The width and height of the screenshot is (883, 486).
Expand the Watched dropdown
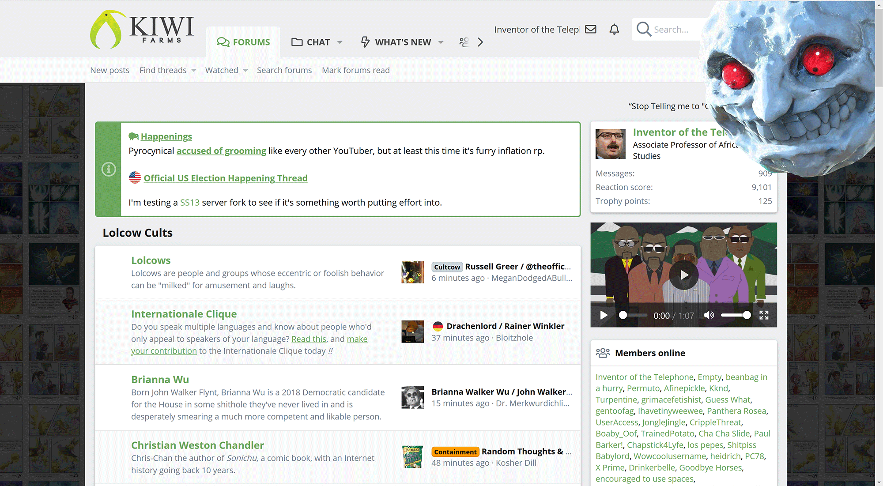pos(245,71)
